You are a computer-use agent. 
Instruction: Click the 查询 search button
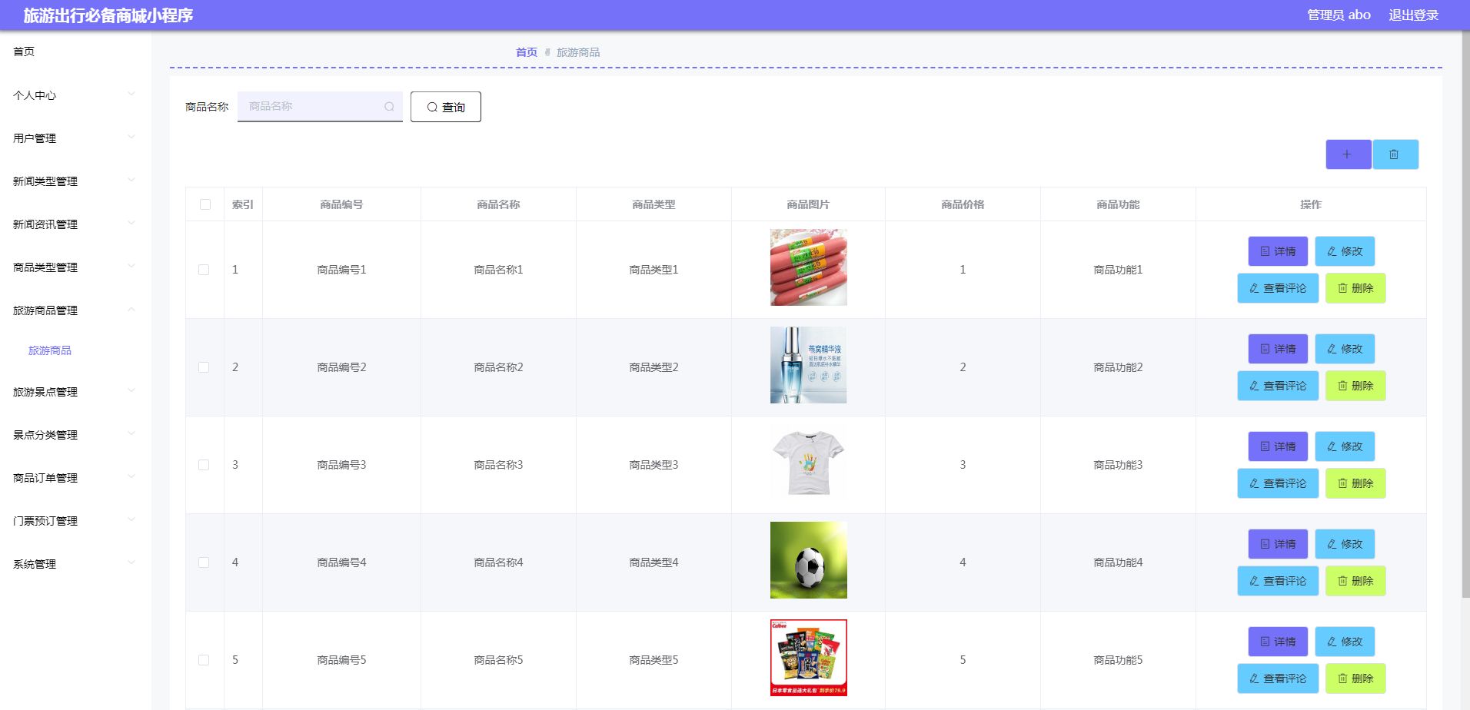(446, 107)
